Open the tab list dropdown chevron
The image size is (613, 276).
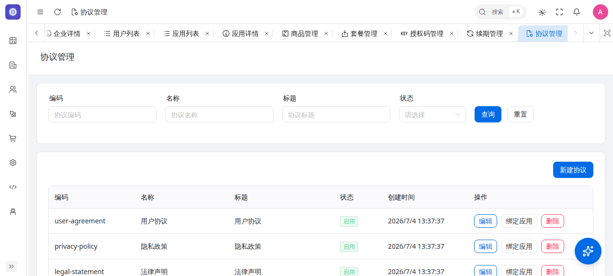pos(591,33)
